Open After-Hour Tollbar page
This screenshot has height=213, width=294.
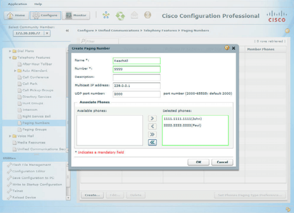coord(37,64)
